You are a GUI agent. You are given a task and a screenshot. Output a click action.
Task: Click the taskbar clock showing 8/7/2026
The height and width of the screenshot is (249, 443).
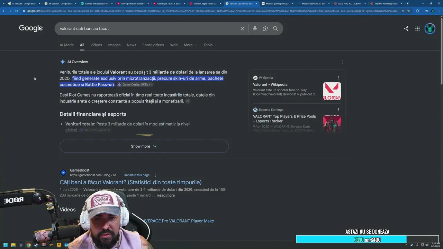(435, 245)
